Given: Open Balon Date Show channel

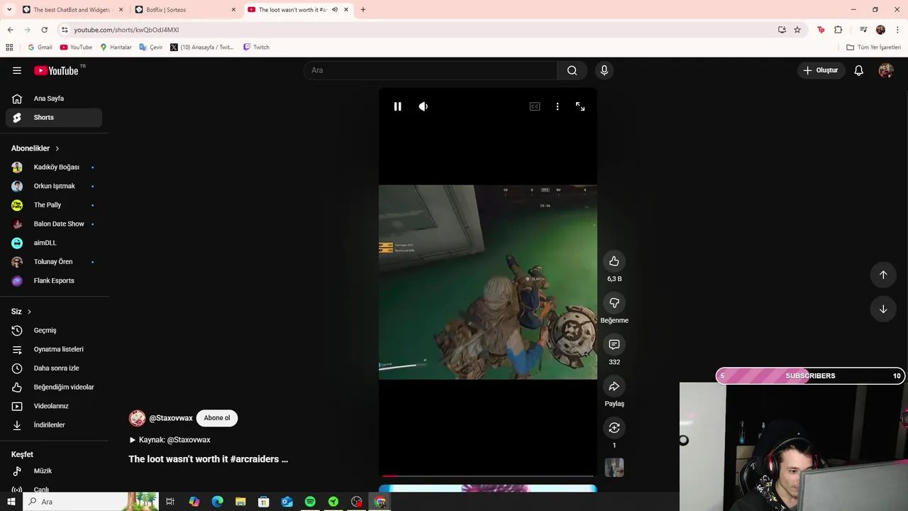Looking at the screenshot, I should [54, 224].
